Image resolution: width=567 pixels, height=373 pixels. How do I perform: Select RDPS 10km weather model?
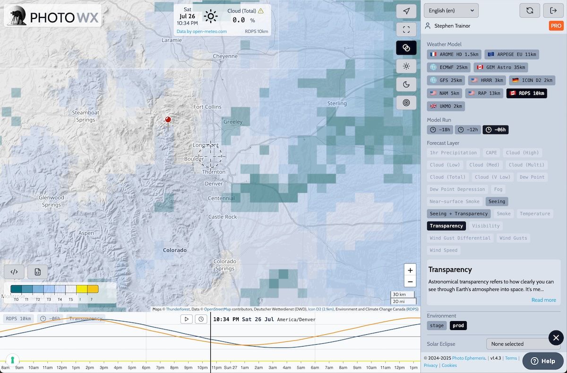(527, 93)
